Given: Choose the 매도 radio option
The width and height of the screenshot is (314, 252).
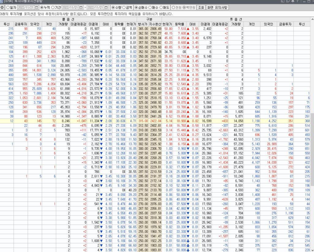Looking at the screenshot, I should click(x=161, y=7).
